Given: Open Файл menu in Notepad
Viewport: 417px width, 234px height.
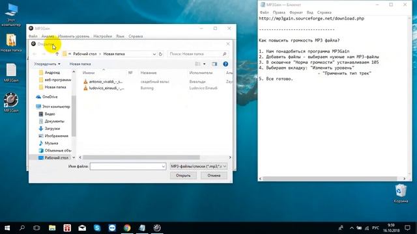Looking at the screenshot, I should point(264,12).
